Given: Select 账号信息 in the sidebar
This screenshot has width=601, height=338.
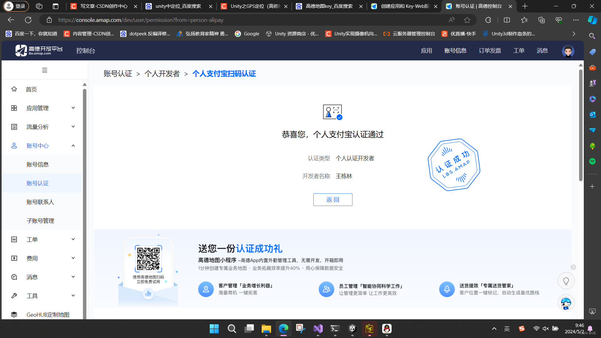Looking at the screenshot, I should click(x=38, y=164).
